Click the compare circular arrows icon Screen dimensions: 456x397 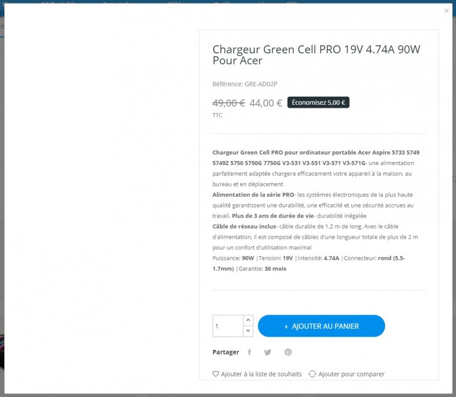(x=312, y=374)
